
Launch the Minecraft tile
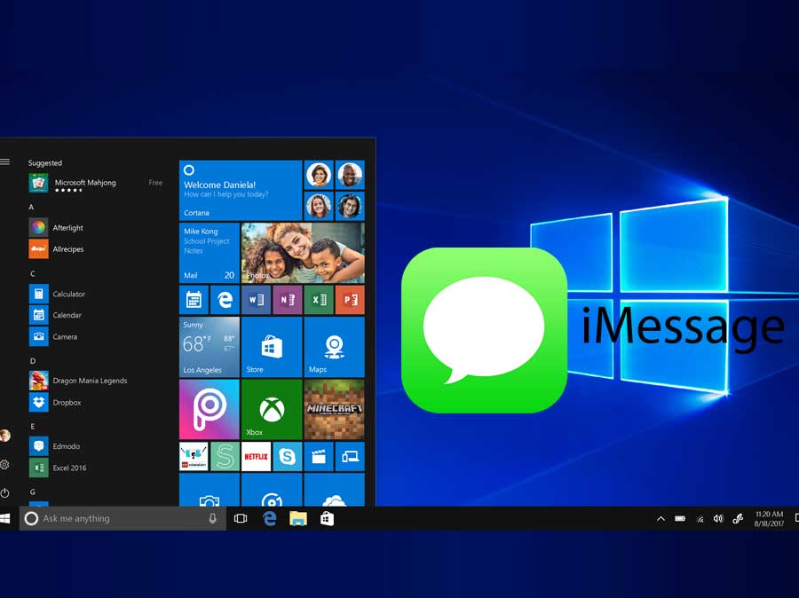point(335,410)
